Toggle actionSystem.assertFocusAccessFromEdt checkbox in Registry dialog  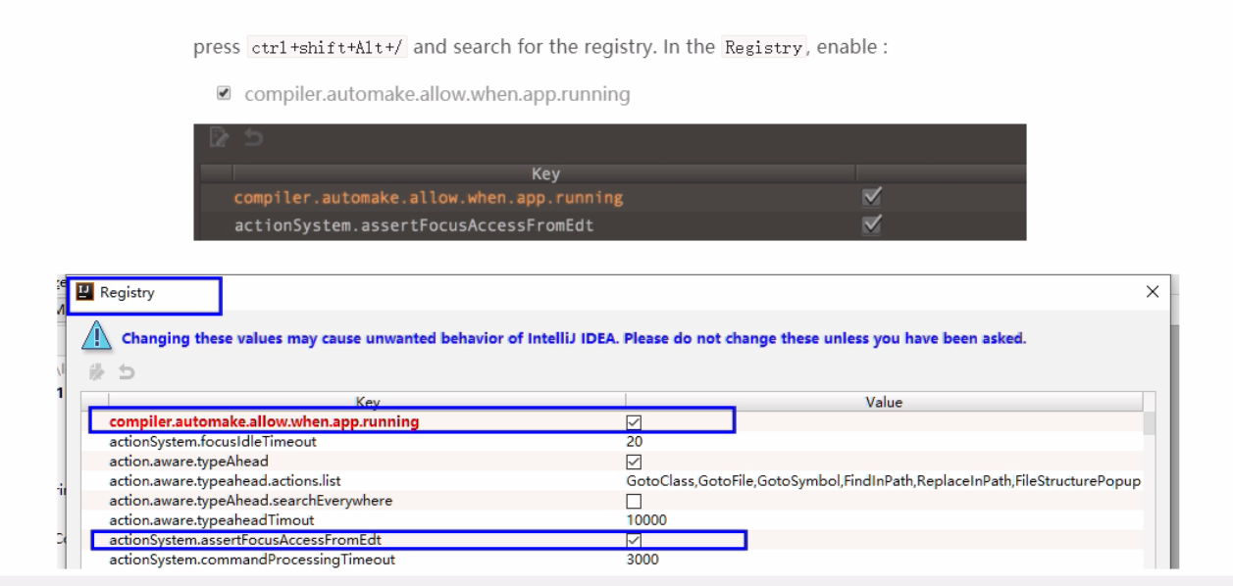tap(633, 540)
